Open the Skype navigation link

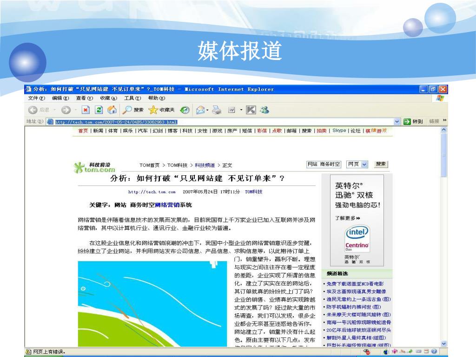click(339, 131)
